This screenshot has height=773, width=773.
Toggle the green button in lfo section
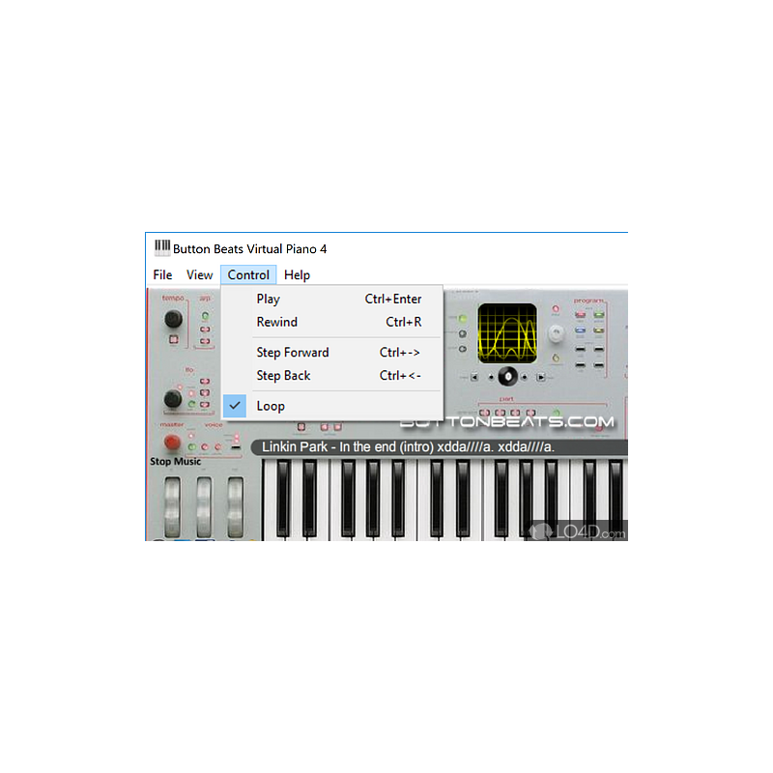(x=191, y=404)
